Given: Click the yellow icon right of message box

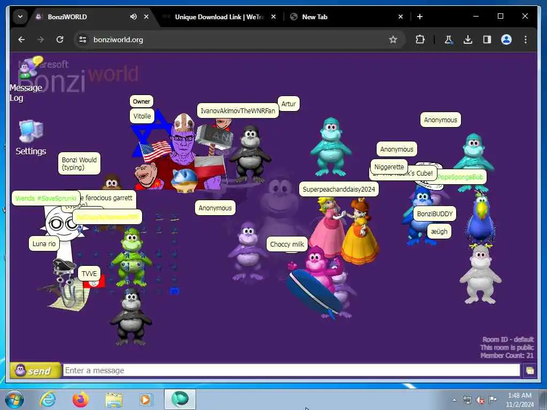Looking at the screenshot, I should [x=529, y=370].
